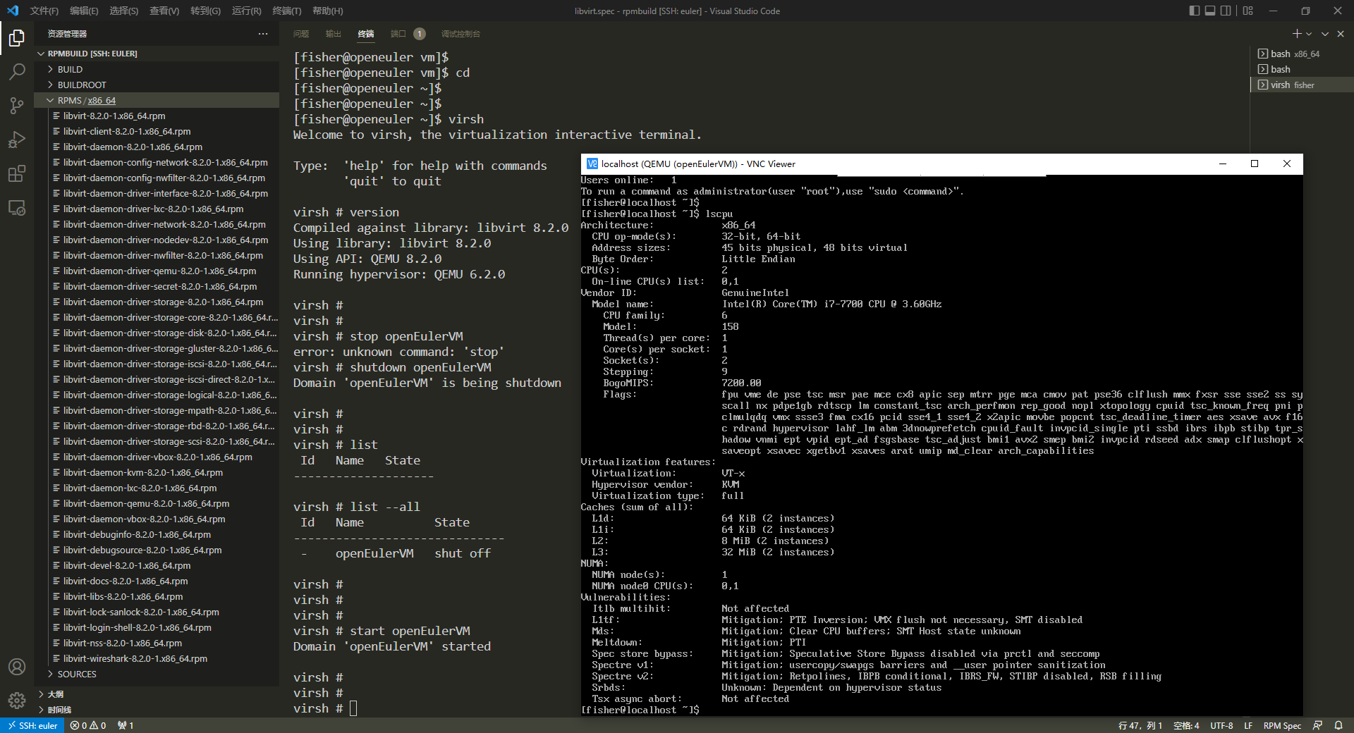Click the errors and warnings status indicator
Viewport: 1354px width, 733px height.
[x=88, y=725]
